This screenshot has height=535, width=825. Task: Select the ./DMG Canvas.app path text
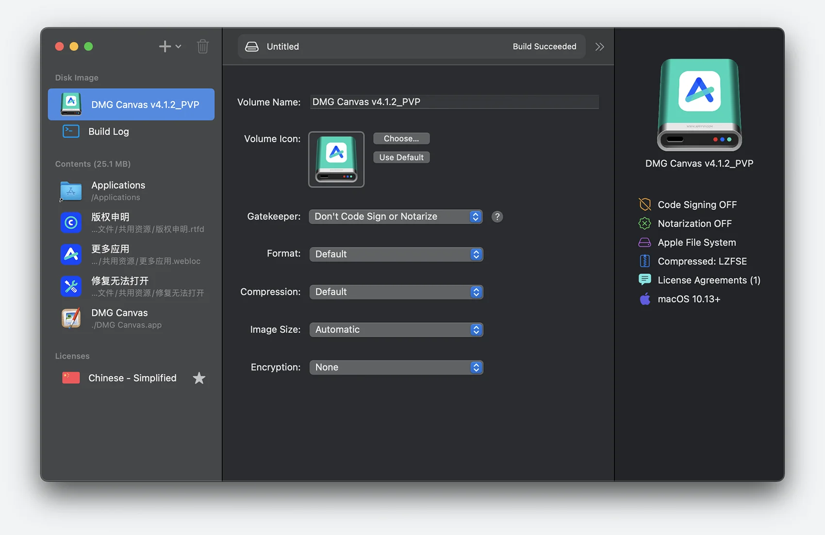point(126,325)
